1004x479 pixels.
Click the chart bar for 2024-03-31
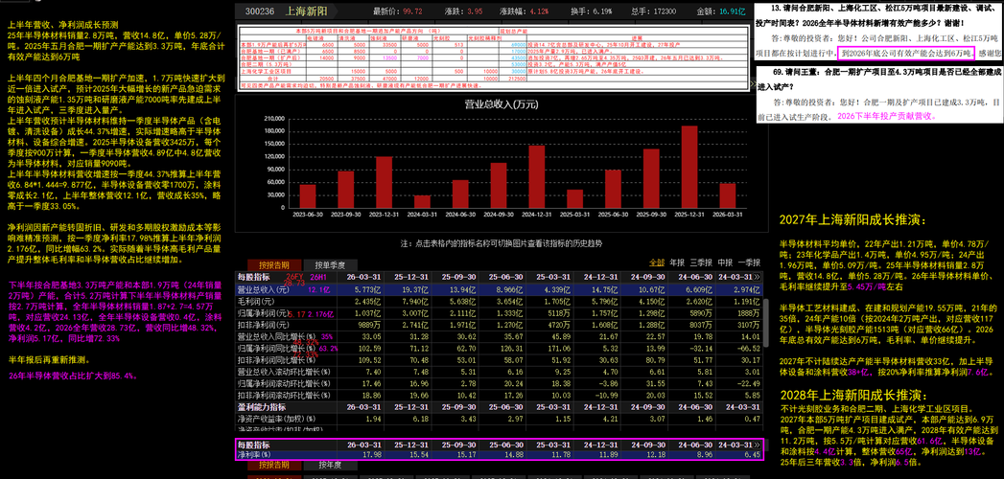pos(423,201)
